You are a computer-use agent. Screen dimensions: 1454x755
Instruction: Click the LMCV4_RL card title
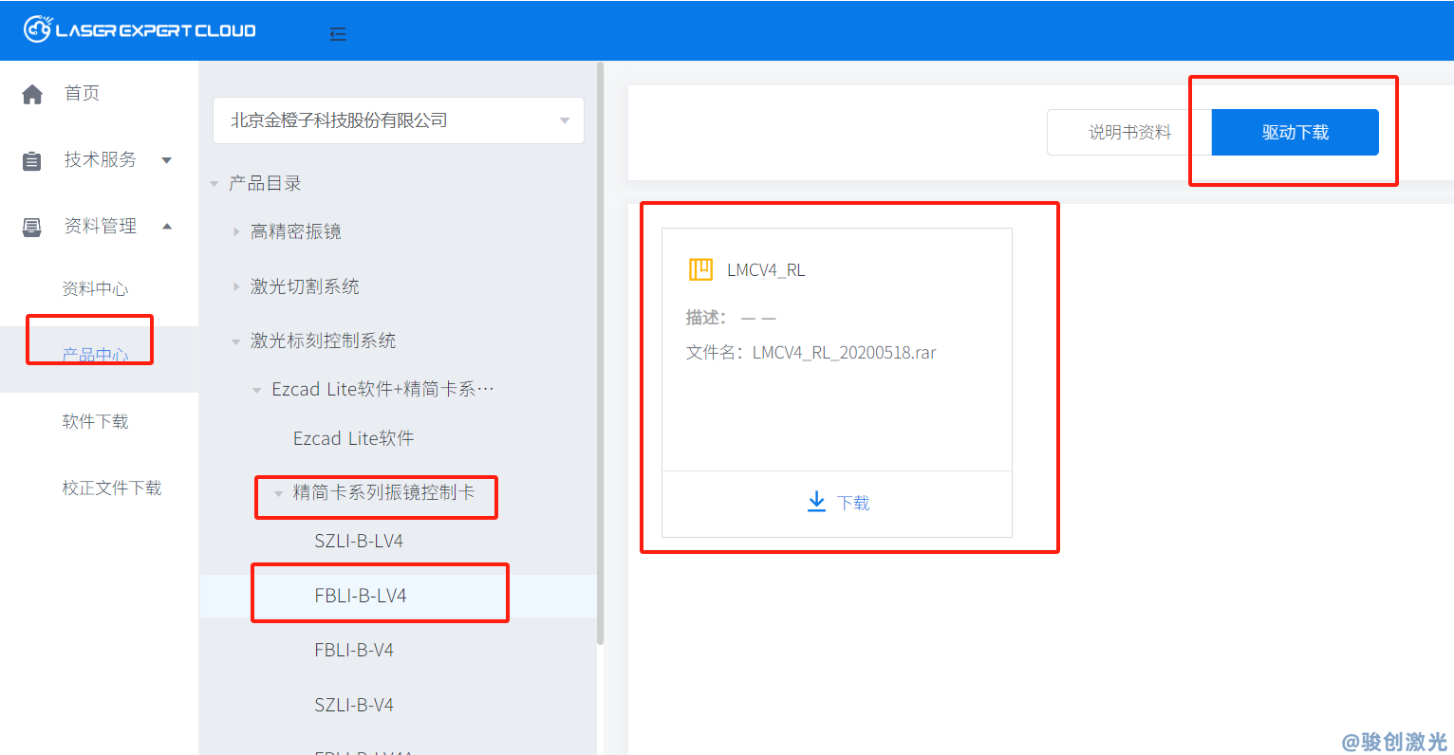[x=766, y=270]
